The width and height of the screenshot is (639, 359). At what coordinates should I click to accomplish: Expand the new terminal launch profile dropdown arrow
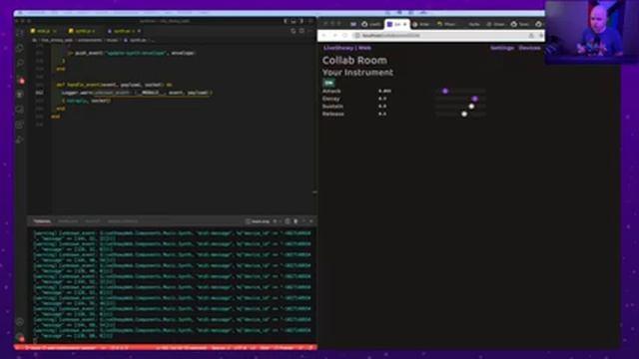pos(281,221)
